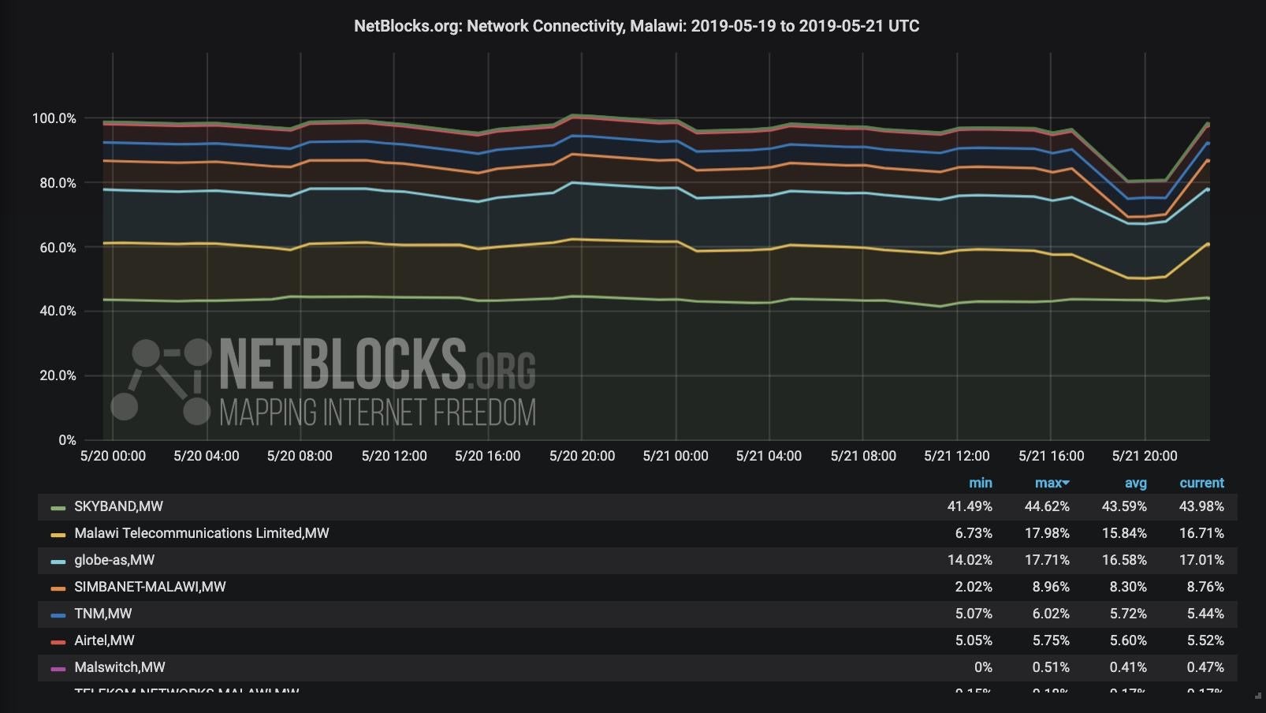Click Airtel min value 5.05%
Screen dimensions: 1266x713
974,640
